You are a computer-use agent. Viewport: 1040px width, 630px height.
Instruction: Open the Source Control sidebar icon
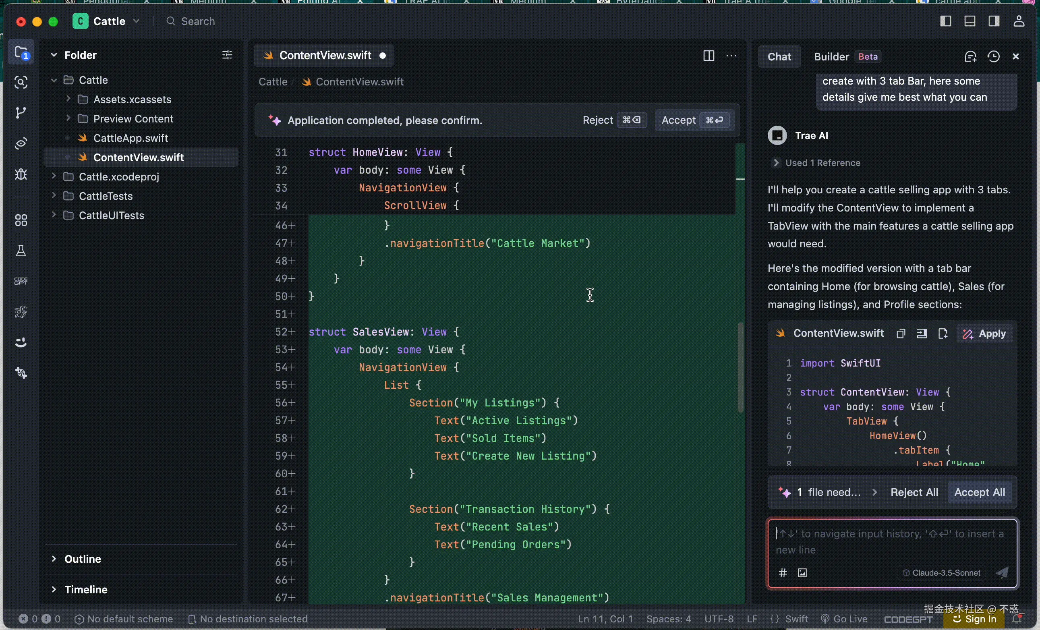[20, 113]
